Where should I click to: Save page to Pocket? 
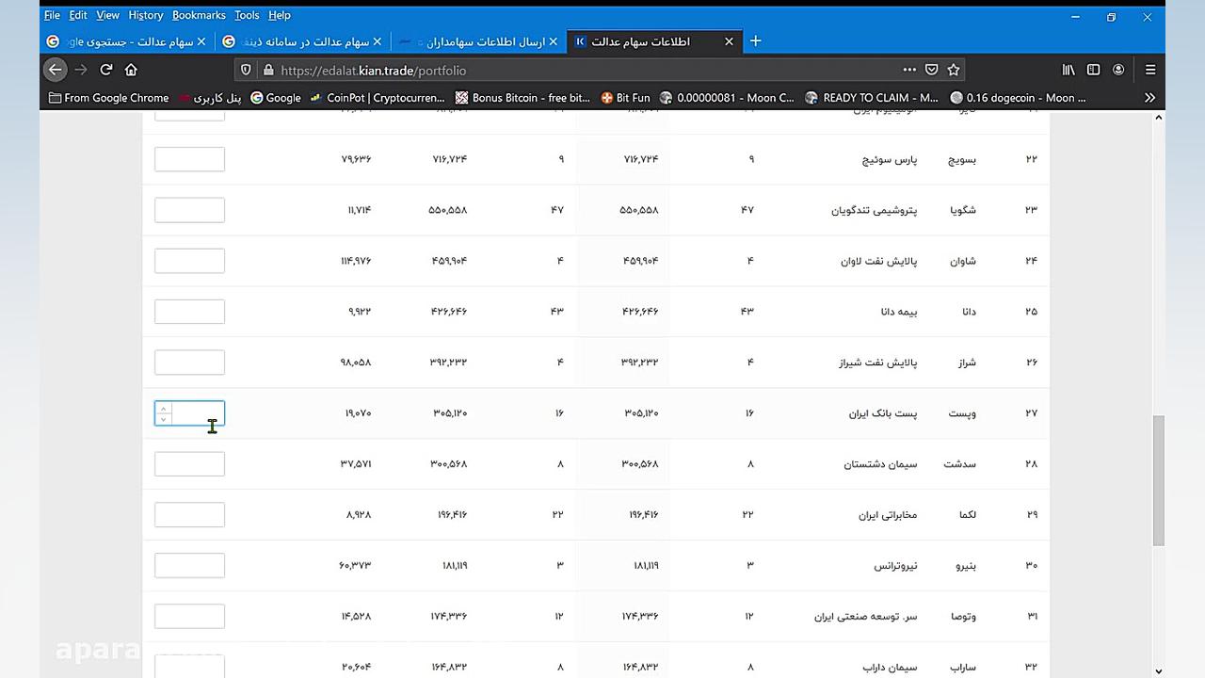[x=932, y=70]
